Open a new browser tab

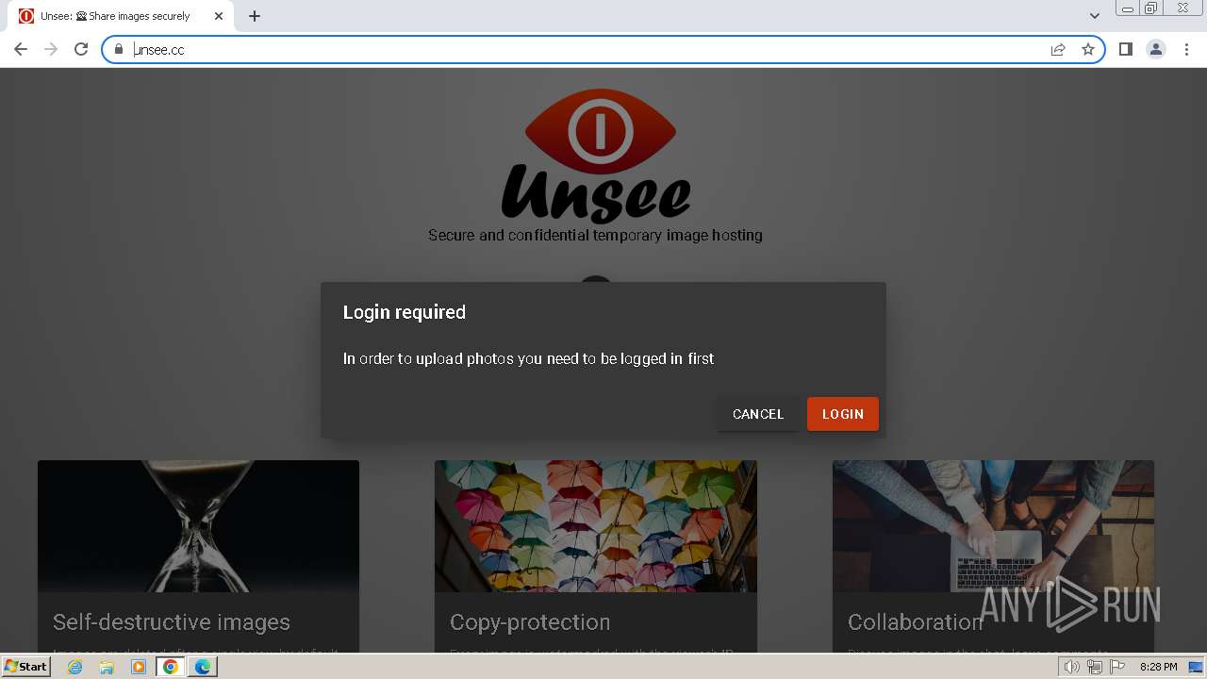click(255, 16)
